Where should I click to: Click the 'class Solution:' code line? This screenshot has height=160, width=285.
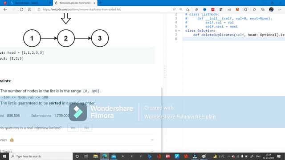coord(200,31)
